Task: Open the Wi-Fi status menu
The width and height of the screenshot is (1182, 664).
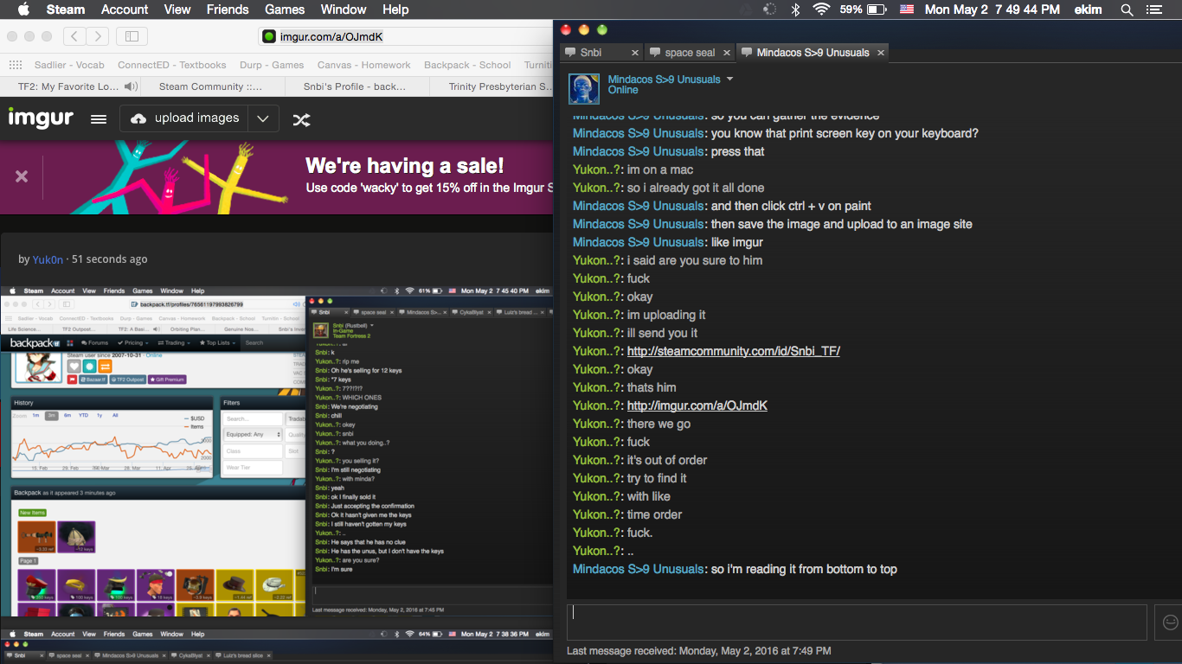Action: click(820, 10)
